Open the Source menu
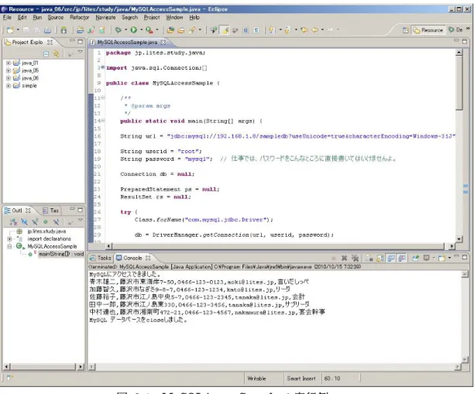 pos(55,18)
